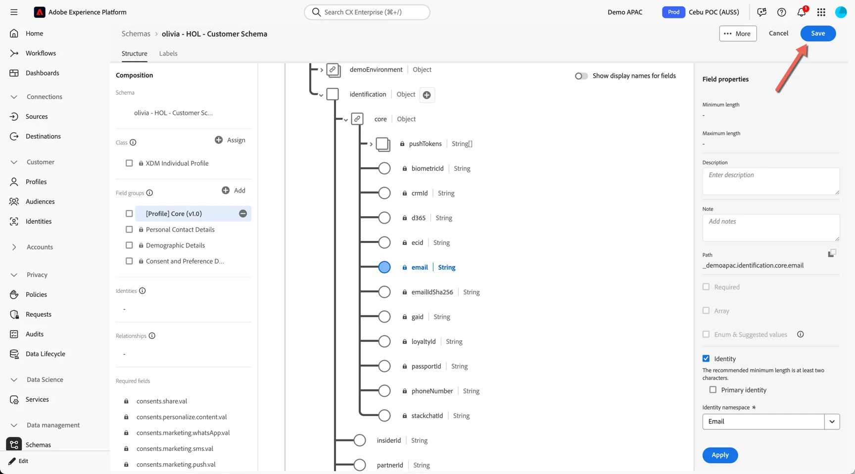Open the user profile avatar

point(841,12)
